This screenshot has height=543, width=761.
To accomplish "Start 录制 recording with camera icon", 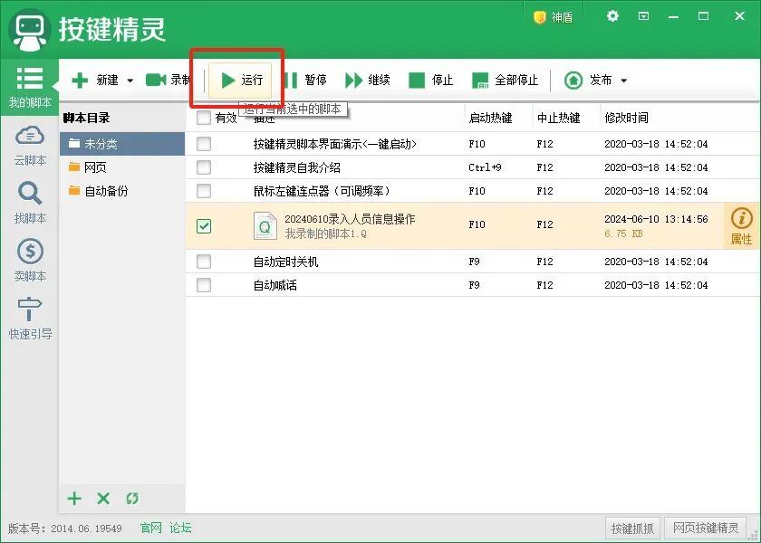I will click(168, 80).
